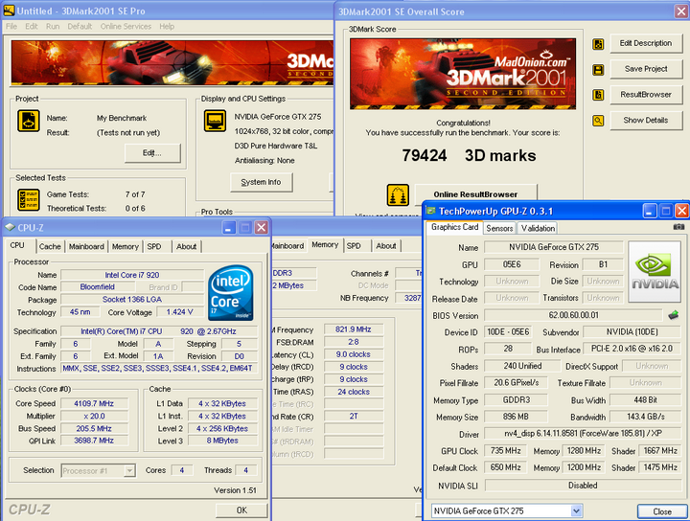Click the Core Voltage 1.424 V value

click(x=179, y=312)
